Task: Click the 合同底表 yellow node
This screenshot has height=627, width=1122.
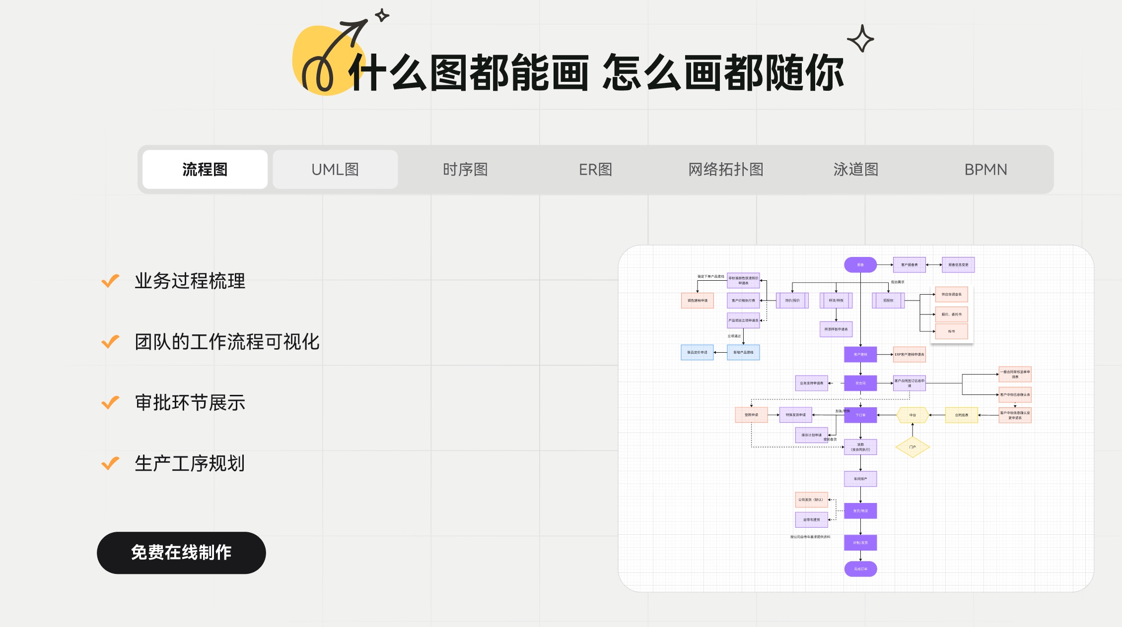Action: [962, 415]
